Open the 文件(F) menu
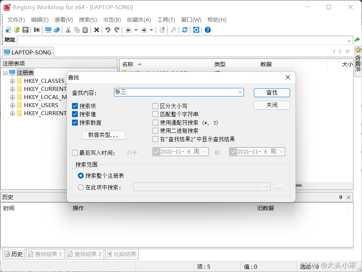The image size is (362, 272). [x=16, y=20]
